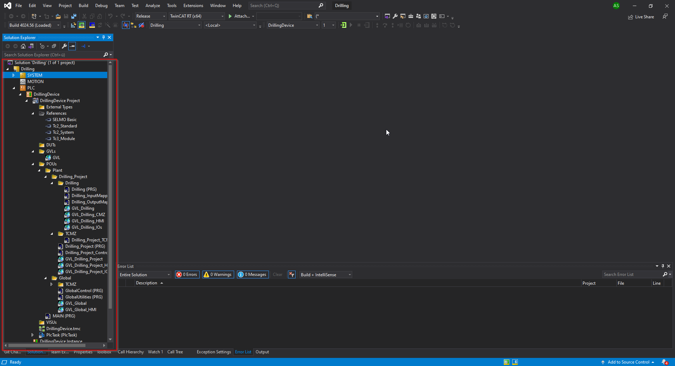Click Add to Source Control

pos(628,362)
